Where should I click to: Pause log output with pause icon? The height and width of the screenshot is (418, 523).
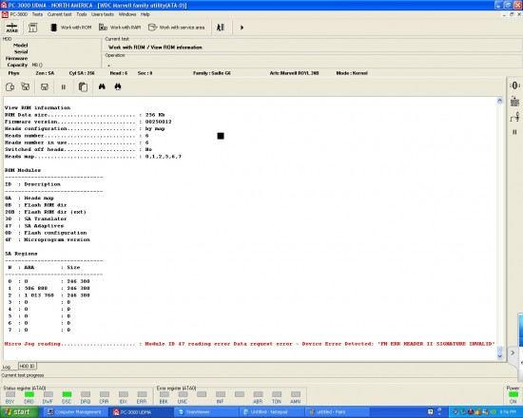point(64,87)
